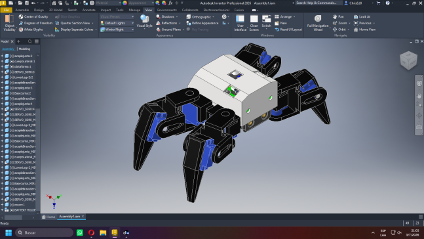Toggle Center of Gravity display
Screen dimensions: 424x239
click(33, 16)
